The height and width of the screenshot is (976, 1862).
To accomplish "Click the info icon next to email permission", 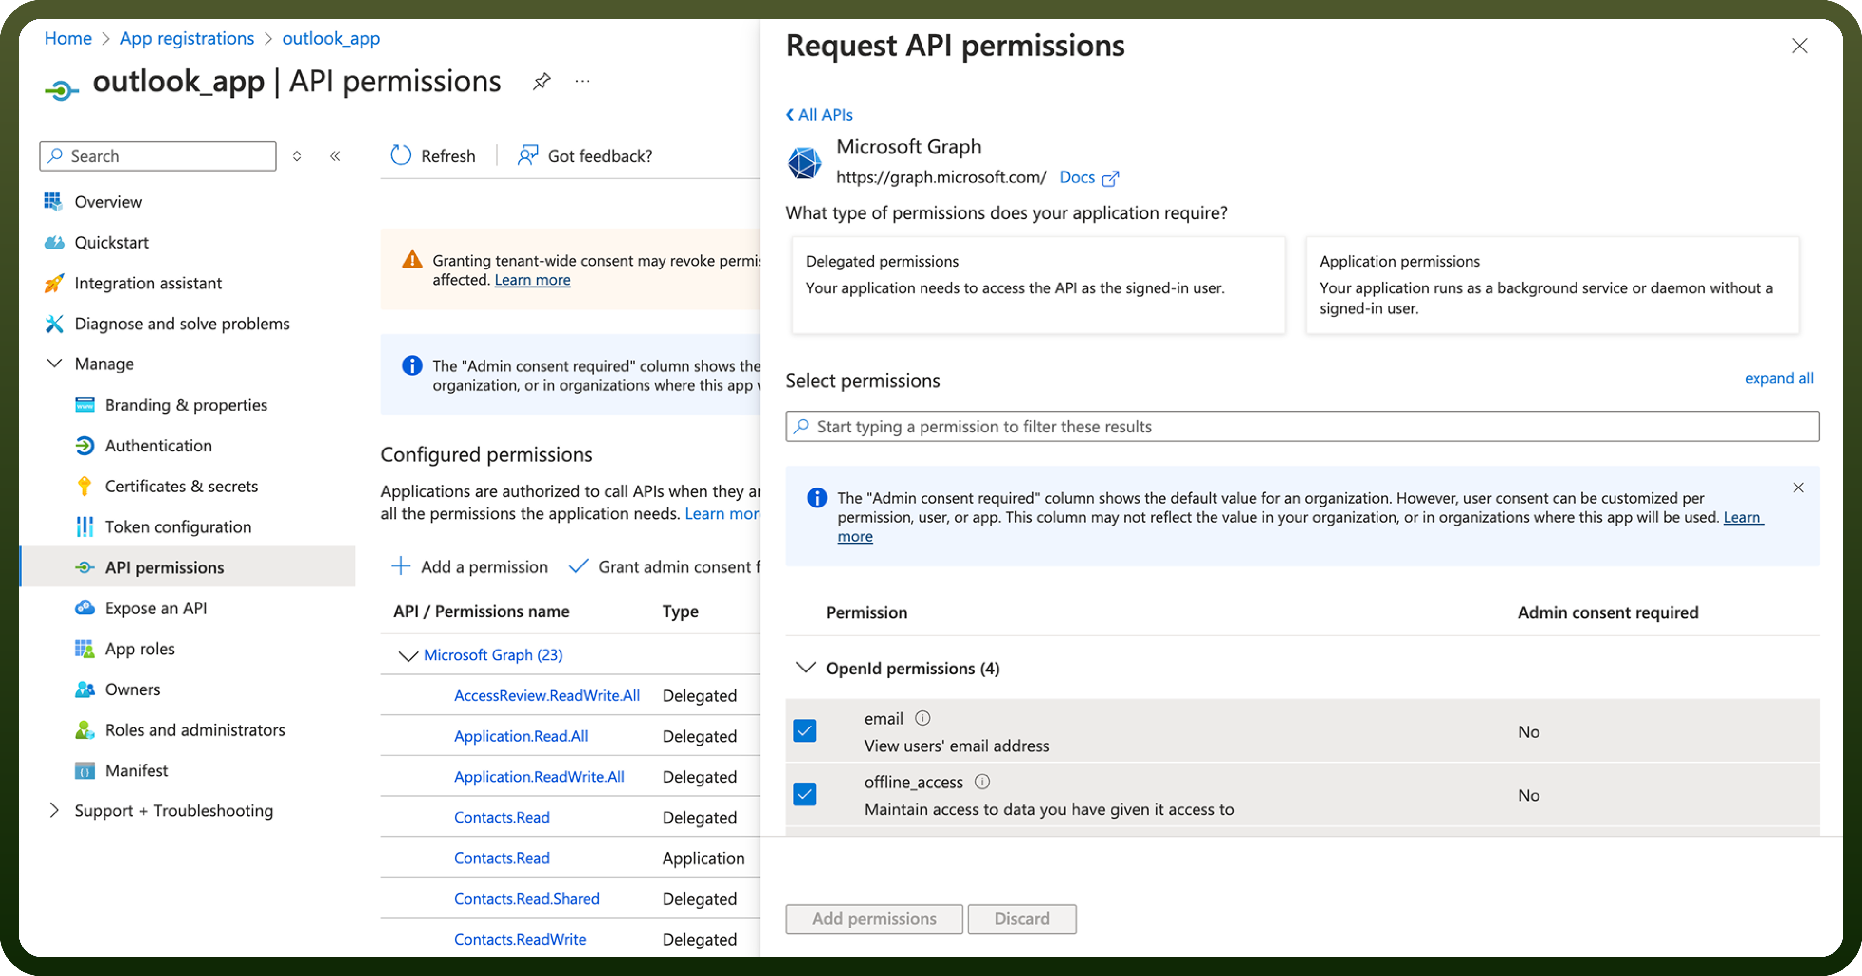I will tap(922, 718).
